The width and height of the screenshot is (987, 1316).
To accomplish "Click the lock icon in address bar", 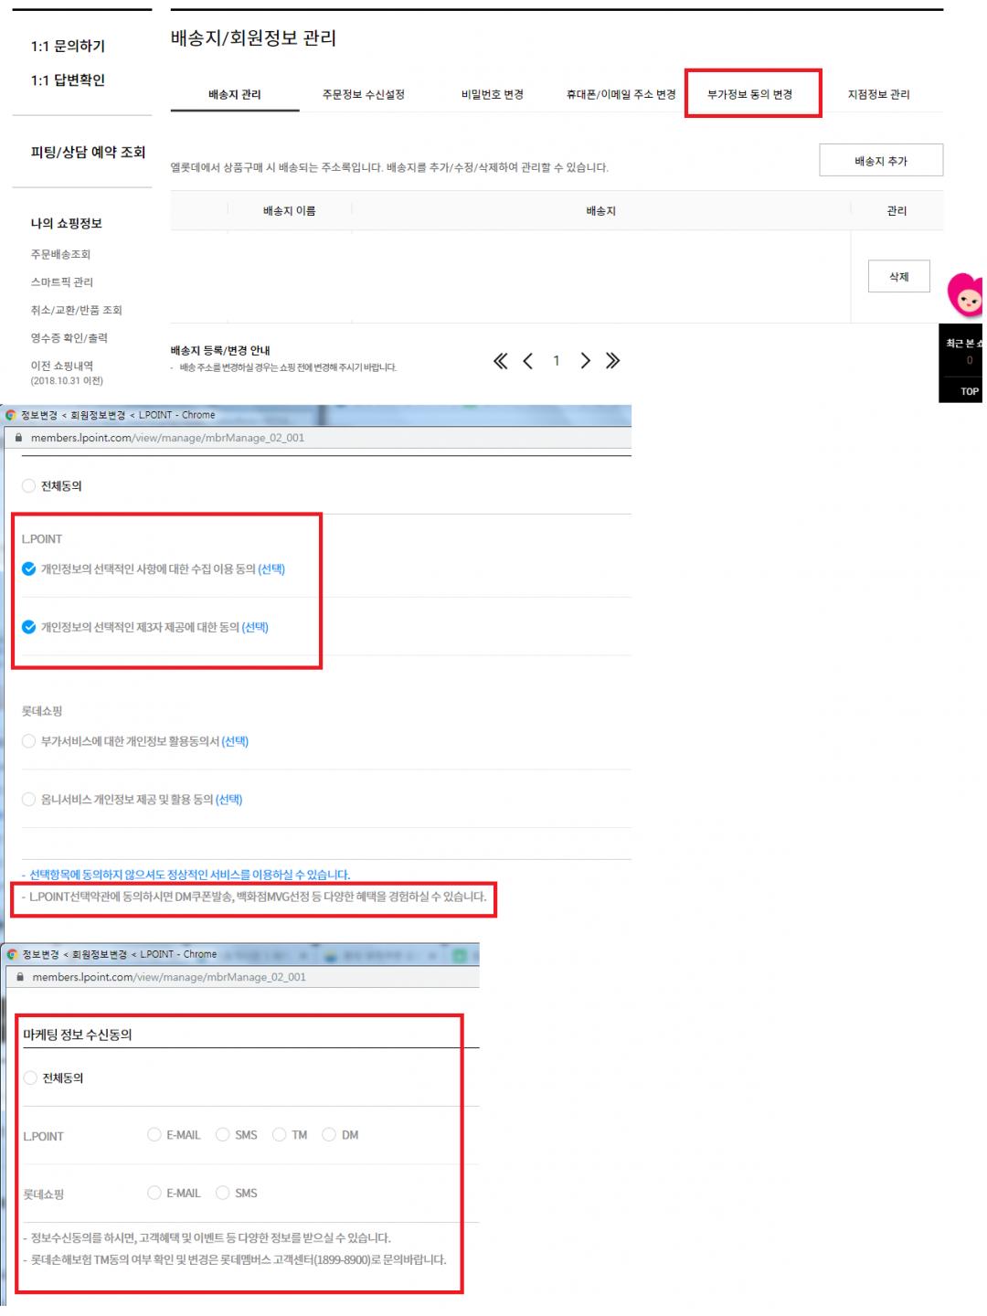I will pos(18,438).
